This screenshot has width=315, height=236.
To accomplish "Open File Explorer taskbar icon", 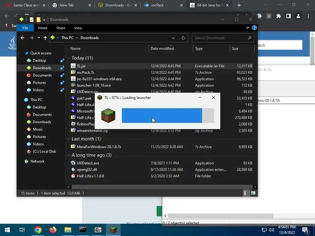I will 68,230.
